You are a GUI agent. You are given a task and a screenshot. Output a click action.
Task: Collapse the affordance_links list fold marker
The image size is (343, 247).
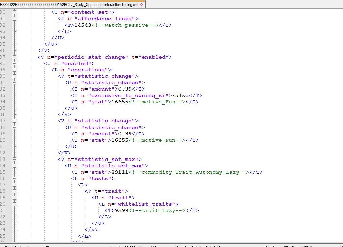[x=14, y=19]
